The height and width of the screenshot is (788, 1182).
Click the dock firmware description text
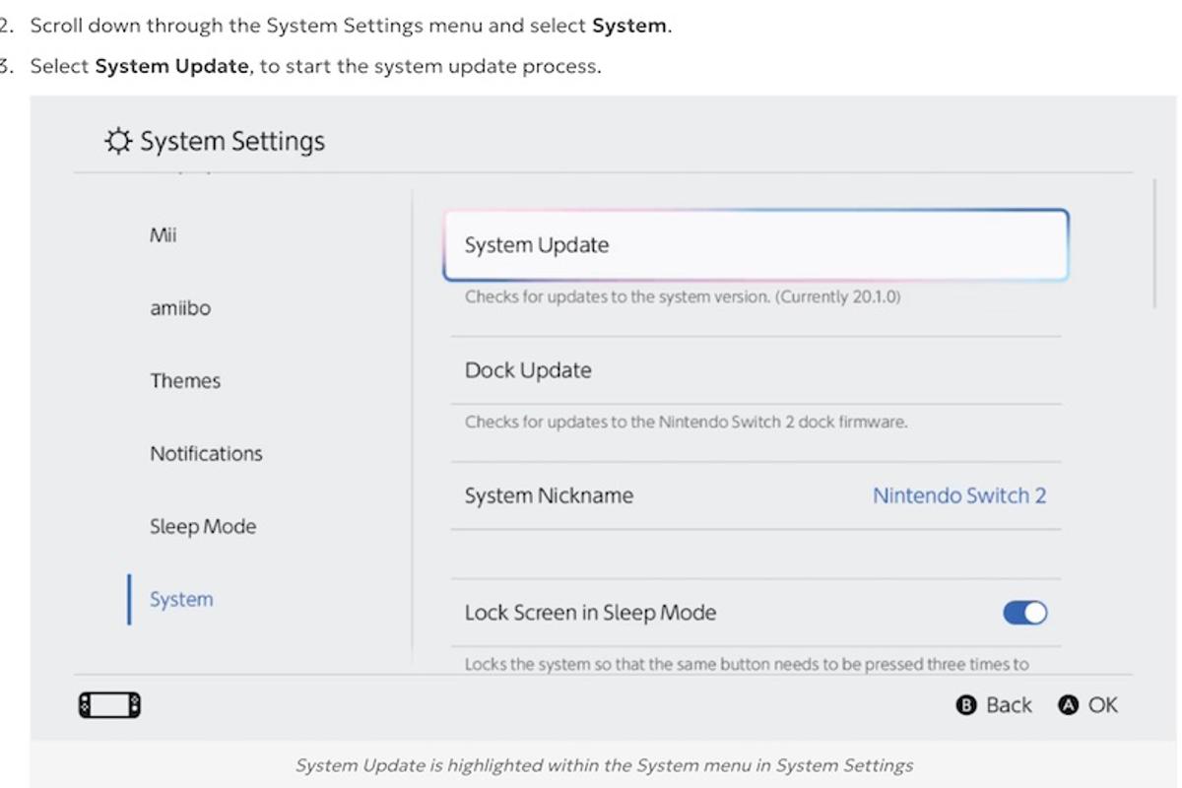[x=686, y=422]
